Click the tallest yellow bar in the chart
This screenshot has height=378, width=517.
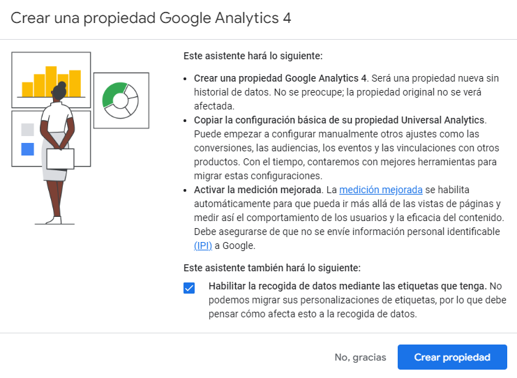(51, 82)
